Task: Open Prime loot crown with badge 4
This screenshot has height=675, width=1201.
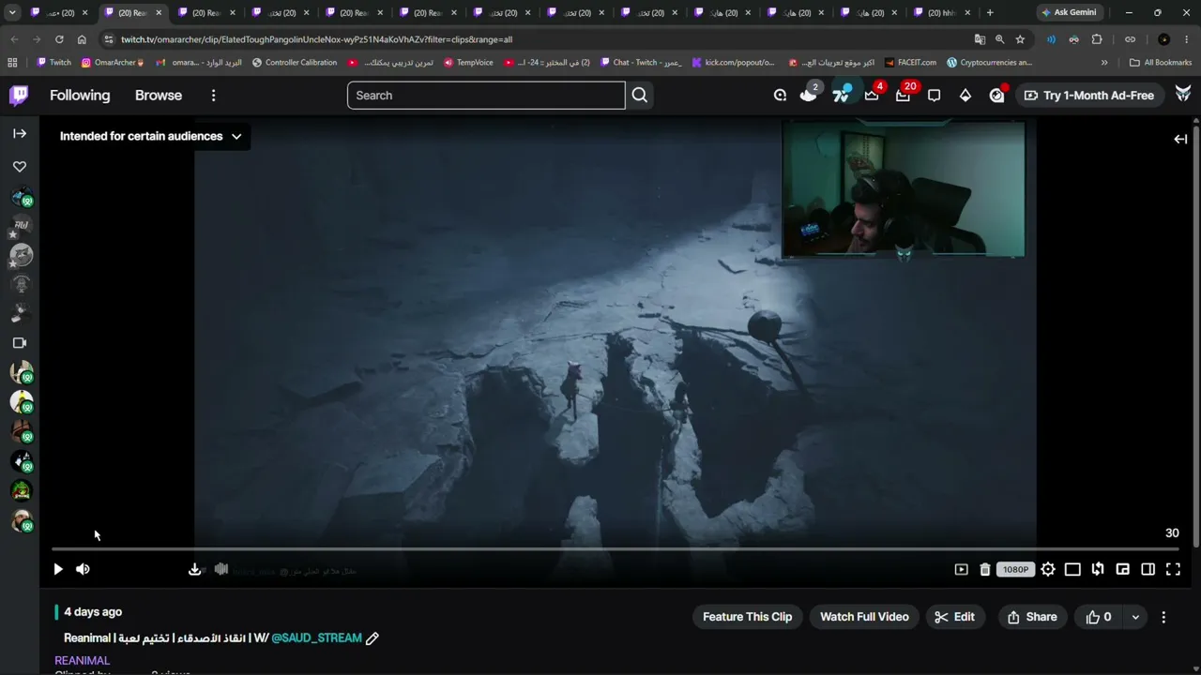Action: (872, 96)
